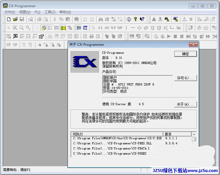Click the file list scrollbar thumb
Image resolution: width=220 pixels, height=175 pixels.
pos(194,139)
